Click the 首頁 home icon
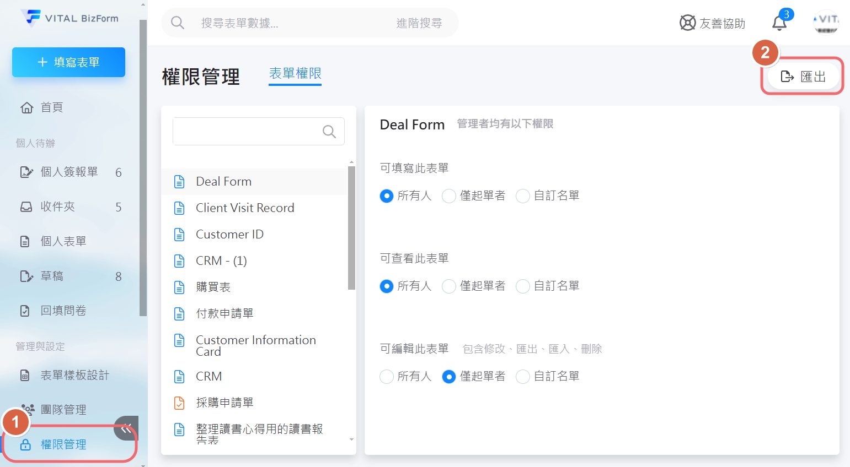Image resolution: width=850 pixels, height=467 pixels. 26,108
